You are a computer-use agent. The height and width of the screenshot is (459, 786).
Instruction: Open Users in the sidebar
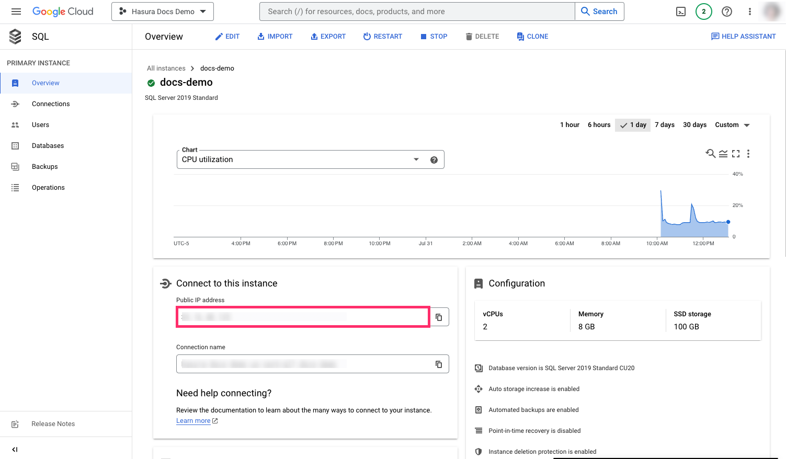tap(66, 125)
